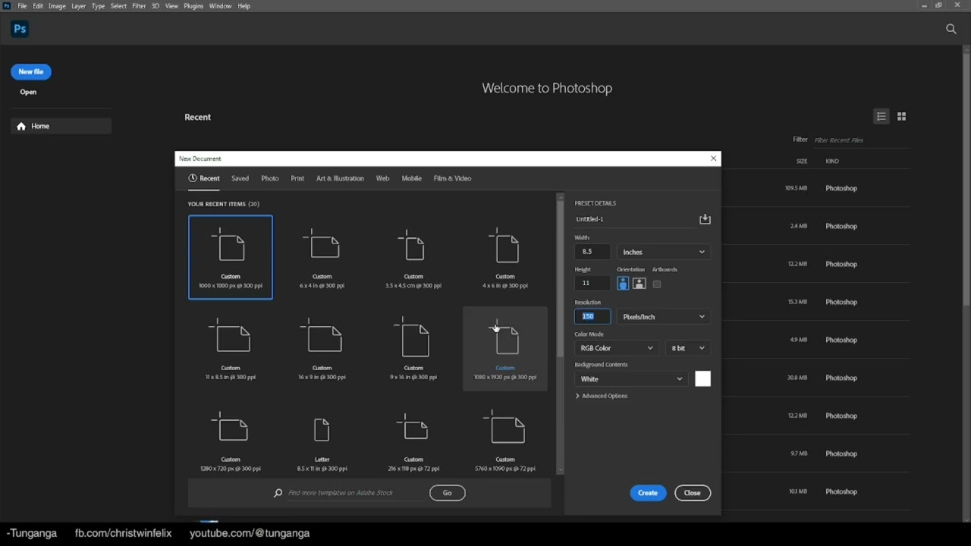Open the Film & Video tab
Image resolution: width=971 pixels, height=546 pixels.
[452, 178]
